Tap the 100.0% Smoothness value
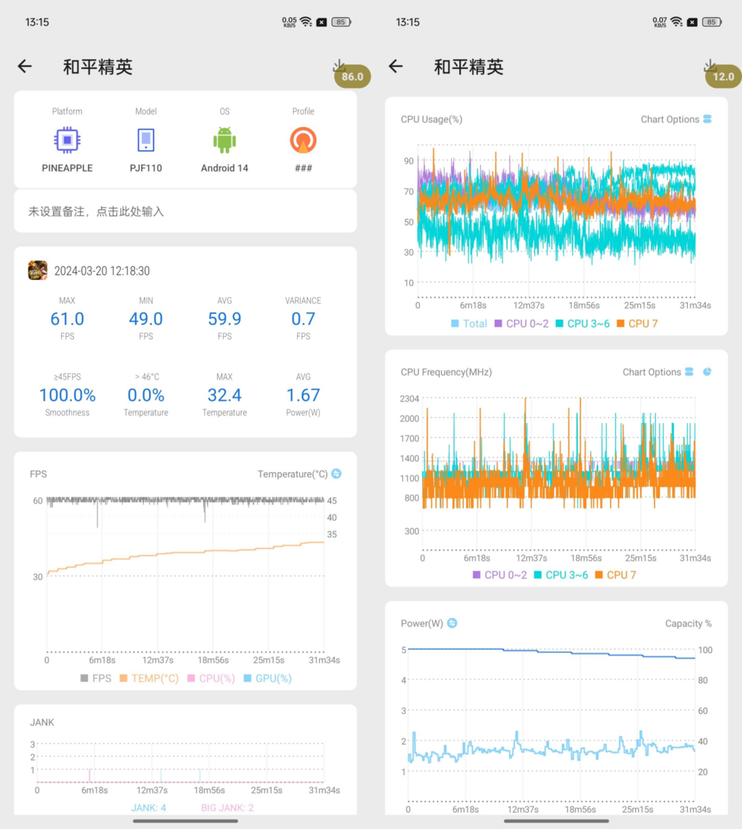742x829 pixels. [67, 395]
